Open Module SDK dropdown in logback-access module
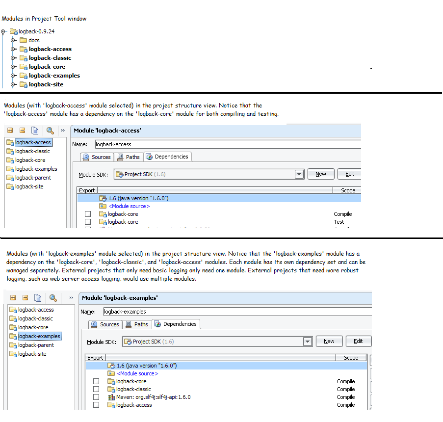 (299, 174)
